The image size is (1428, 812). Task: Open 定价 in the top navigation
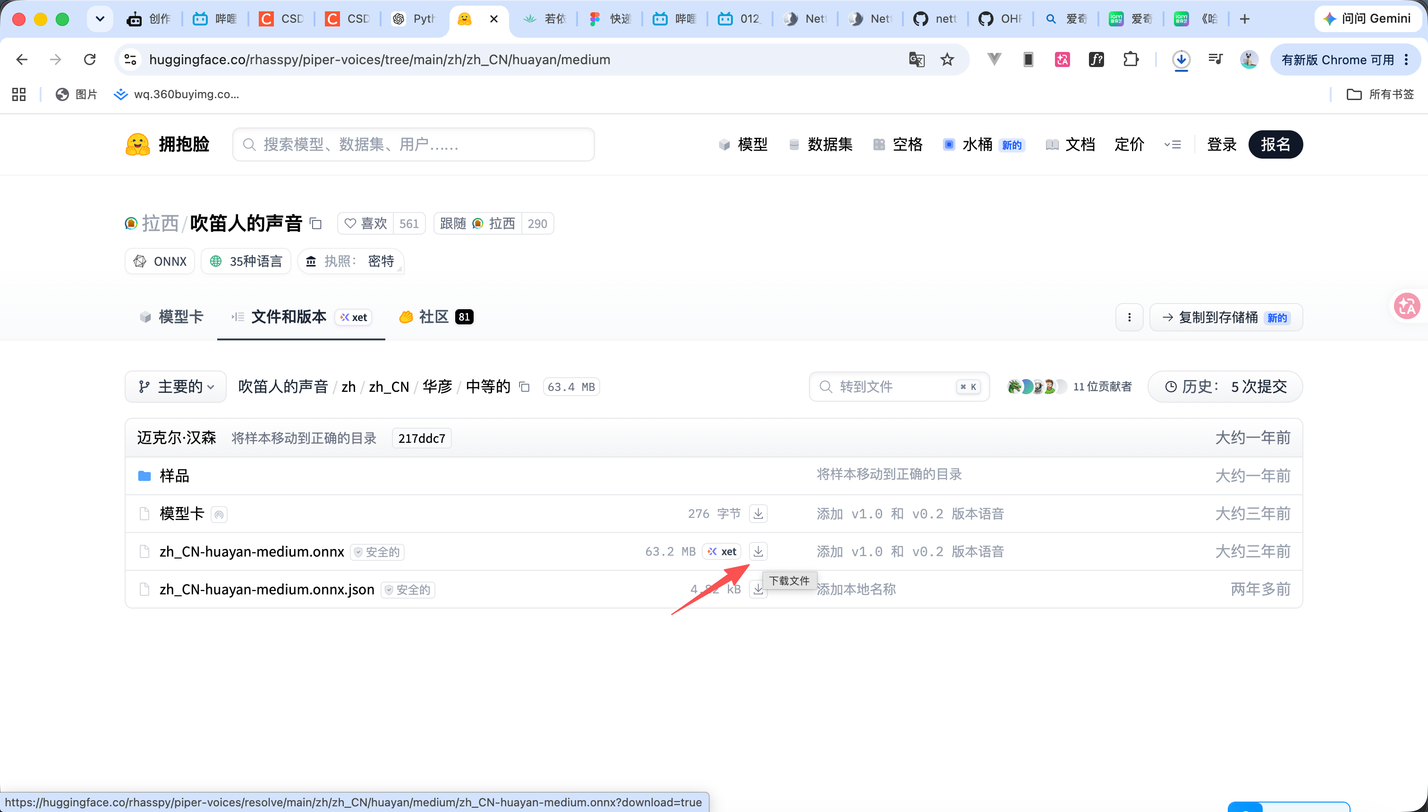pos(1130,144)
